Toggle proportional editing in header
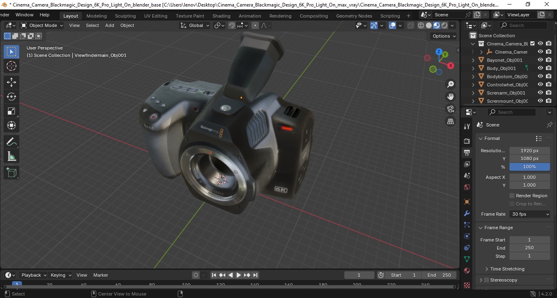The width and height of the screenshot is (557, 298). [x=255, y=25]
